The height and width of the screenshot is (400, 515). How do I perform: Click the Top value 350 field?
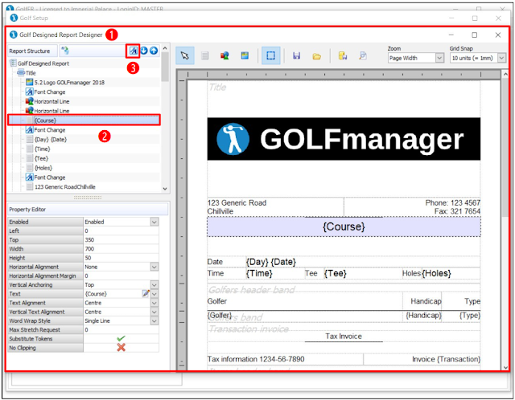121,239
